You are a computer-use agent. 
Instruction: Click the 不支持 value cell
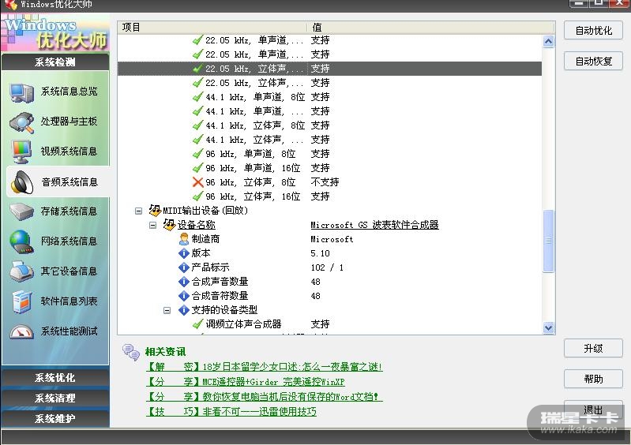click(325, 182)
